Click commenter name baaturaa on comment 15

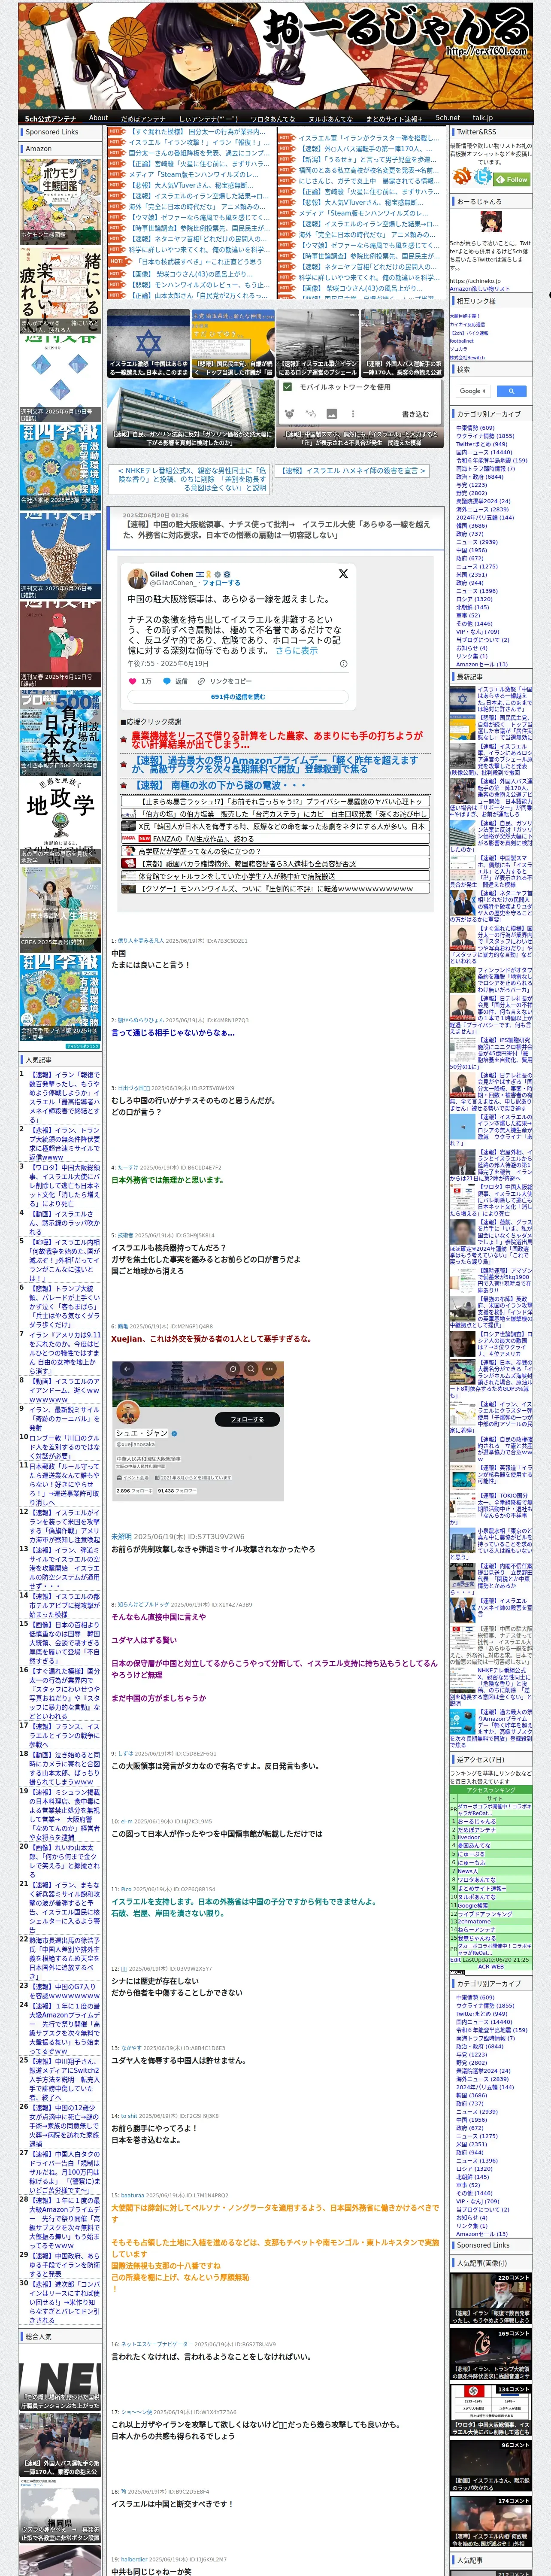(133, 2195)
